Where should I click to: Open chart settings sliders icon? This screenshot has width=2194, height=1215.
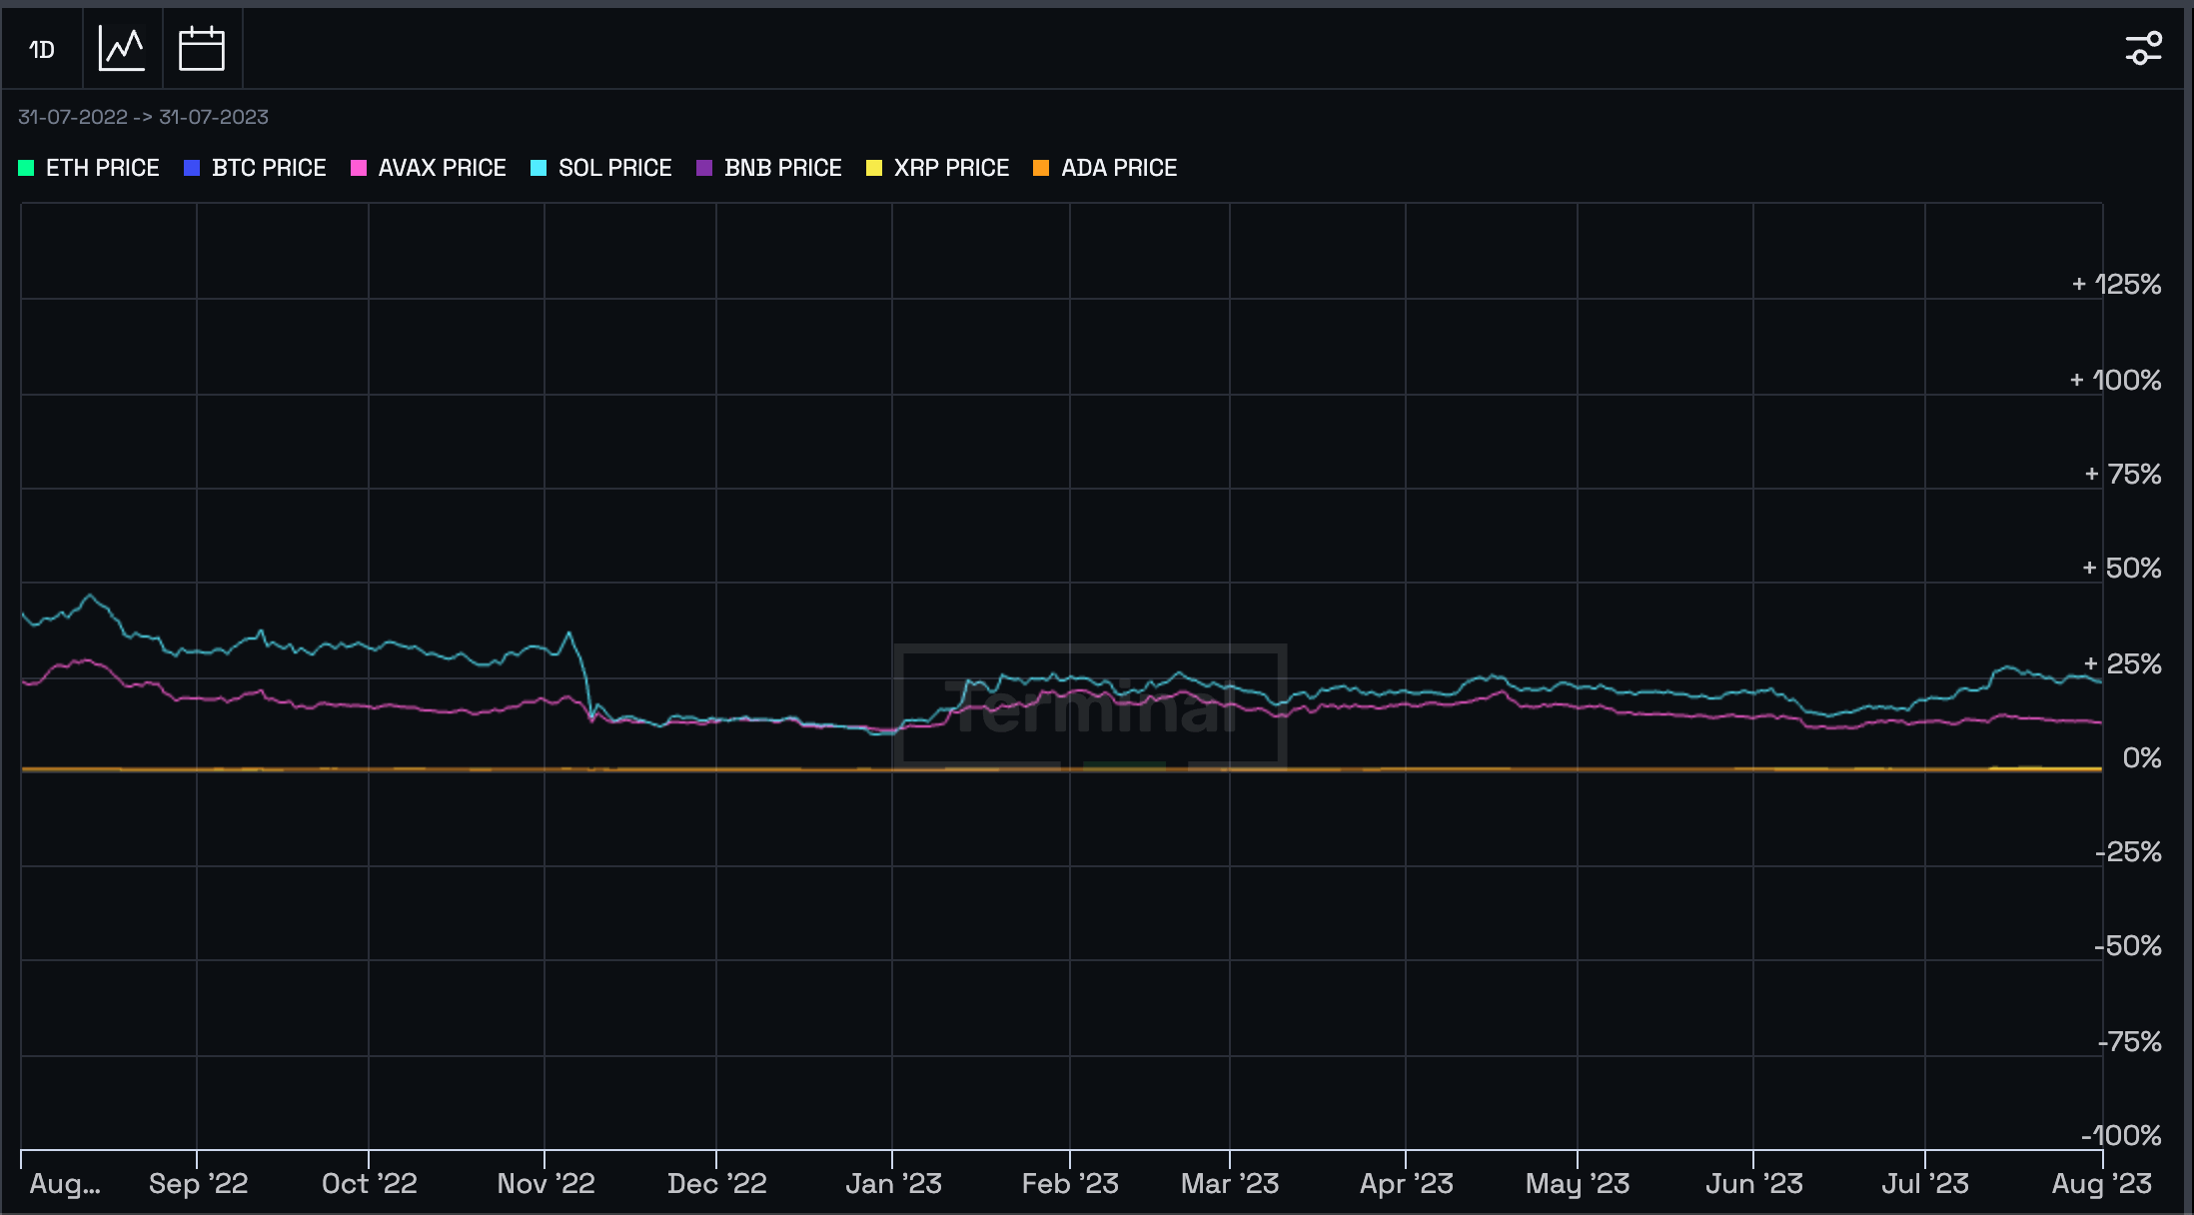pyautogui.click(x=2143, y=49)
